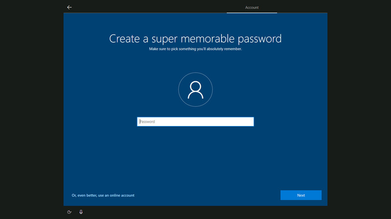Open the Ease of Access options icon
Viewport: 391px width, 219px height.
click(x=69, y=212)
